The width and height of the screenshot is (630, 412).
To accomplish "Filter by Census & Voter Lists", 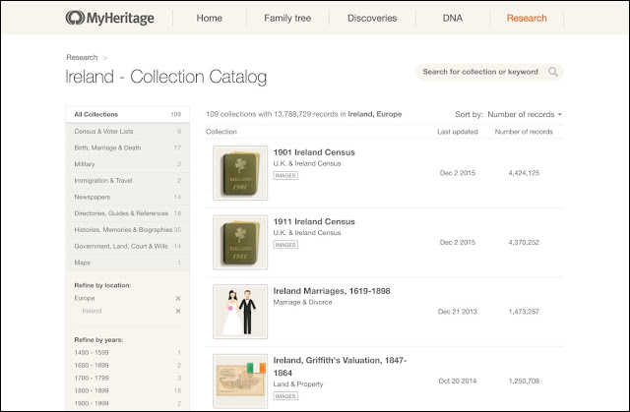I will (x=127, y=131).
